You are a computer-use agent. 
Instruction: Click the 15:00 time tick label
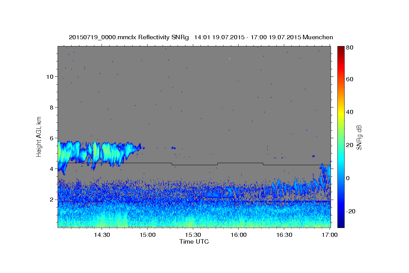[147, 235]
